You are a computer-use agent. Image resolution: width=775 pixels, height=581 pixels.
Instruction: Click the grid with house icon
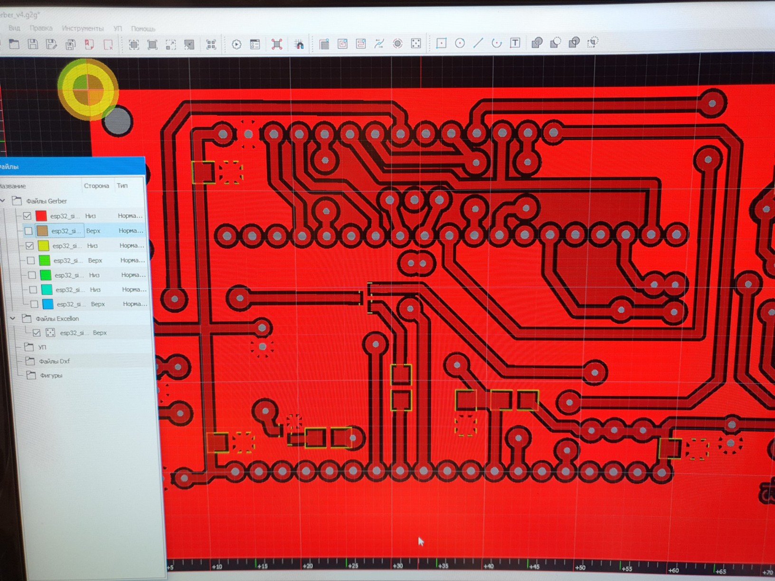click(299, 45)
